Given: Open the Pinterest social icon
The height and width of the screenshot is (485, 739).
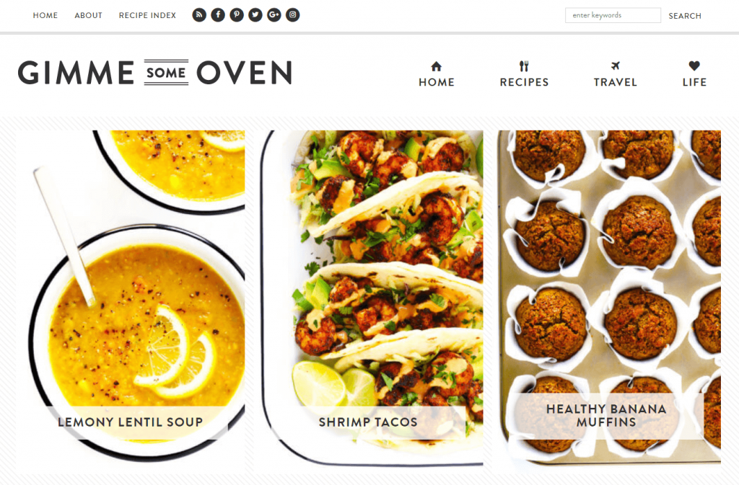Looking at the screenshot, I should click(237, 15).
